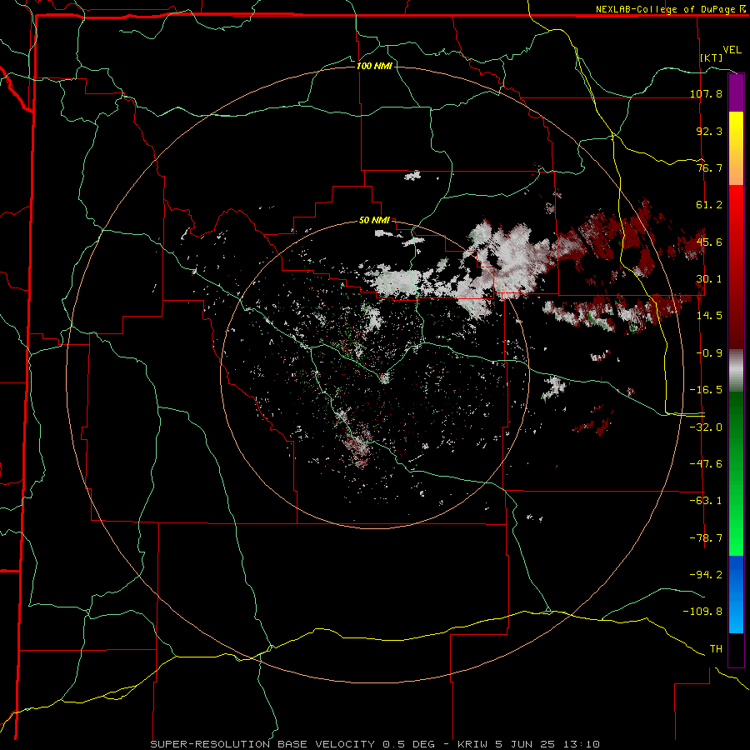The width and height of the screenshot is (750, 750).
Task: Click the bright green segment of color bar
Action: click(x=736, y=473)
